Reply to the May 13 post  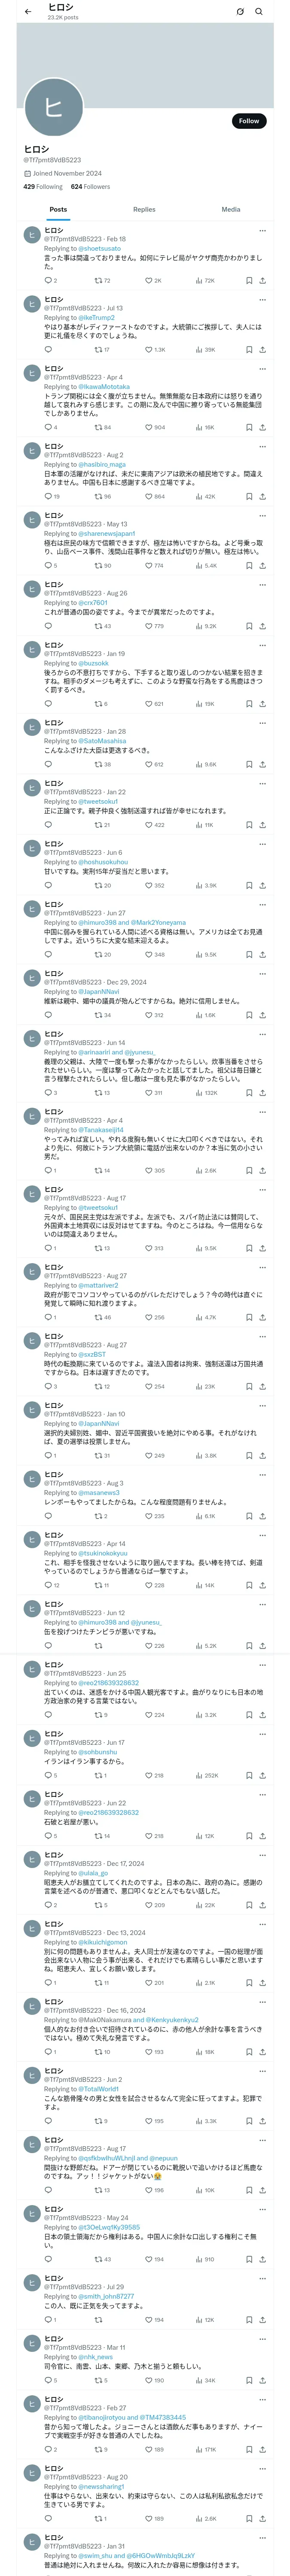[x=49, y=566]
